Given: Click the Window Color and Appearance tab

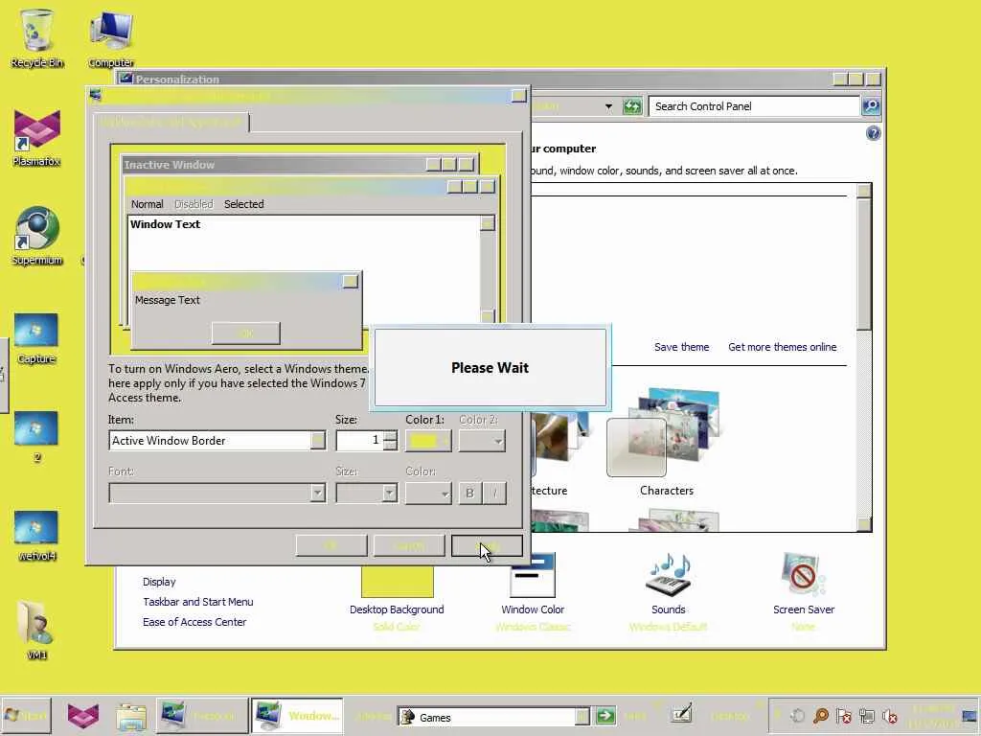Looking at the screenshot, I should point(171,122).
